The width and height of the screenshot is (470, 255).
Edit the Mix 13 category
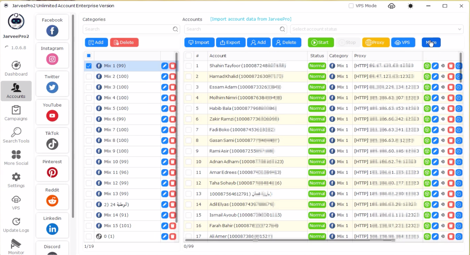pyautogui.click(x=165, y=194)
